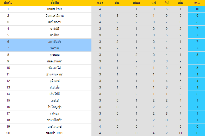Open team เครโมเนเซ่
This screenshot has height=136, width=205.
(55, 127)
